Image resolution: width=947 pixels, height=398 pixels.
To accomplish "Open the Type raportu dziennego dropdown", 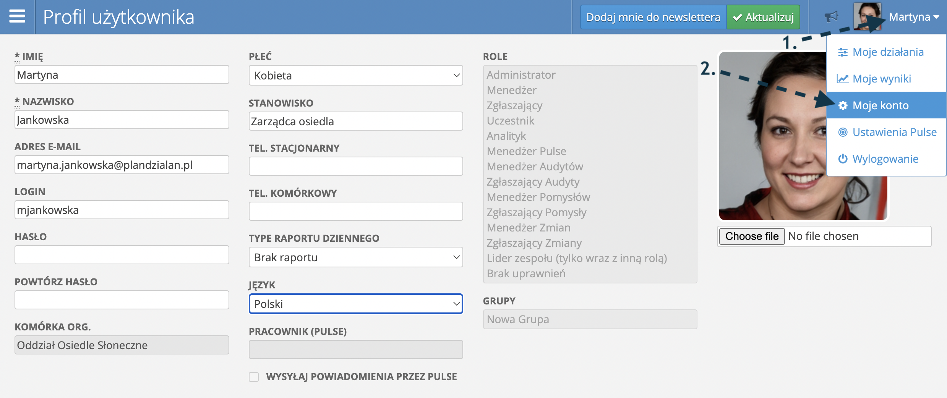I will point(356,257).
